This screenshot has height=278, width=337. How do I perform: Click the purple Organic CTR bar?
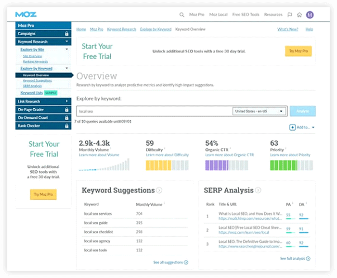click(x=226, y=165)
